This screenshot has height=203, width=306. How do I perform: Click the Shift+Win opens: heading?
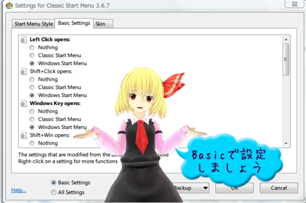[x=50, y=135]
